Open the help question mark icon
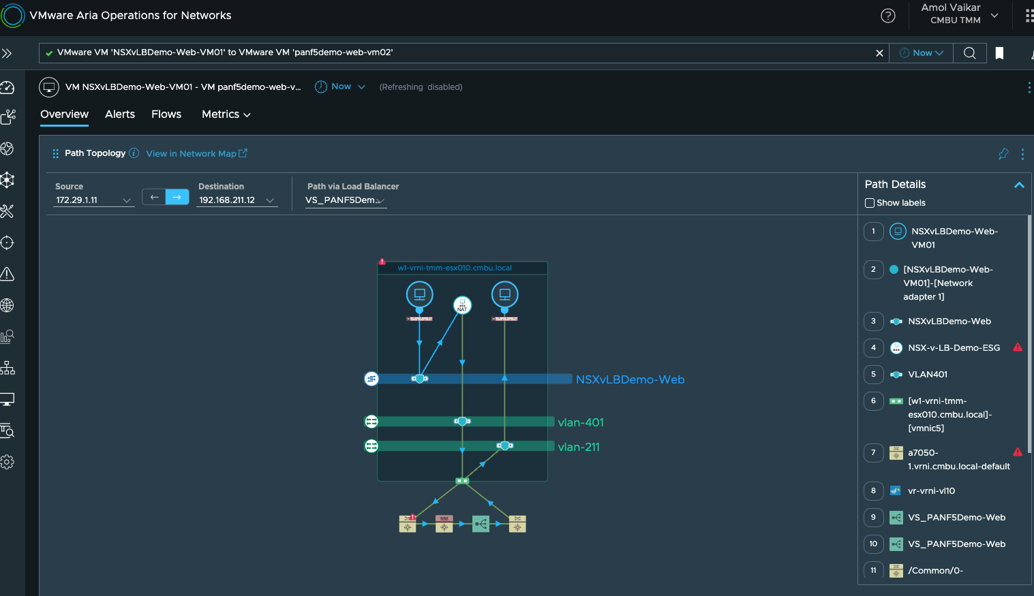Viewport: 1034px width, 596px height. pyautogui.click(x=887, y=16)
